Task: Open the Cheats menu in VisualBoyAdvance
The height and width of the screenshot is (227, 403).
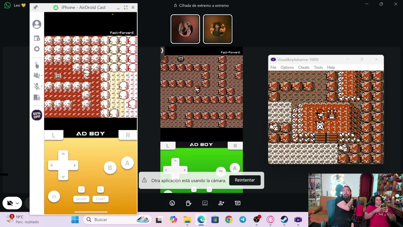Action: (x=304, y=67)
